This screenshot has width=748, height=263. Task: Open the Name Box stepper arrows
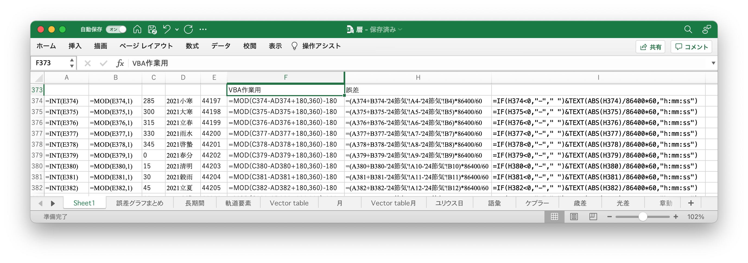(x=72, y=63)
